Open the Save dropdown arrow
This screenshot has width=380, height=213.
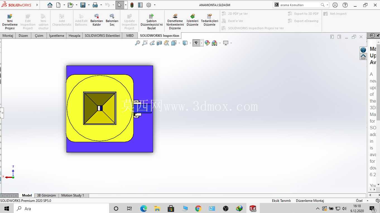point(89,5)
